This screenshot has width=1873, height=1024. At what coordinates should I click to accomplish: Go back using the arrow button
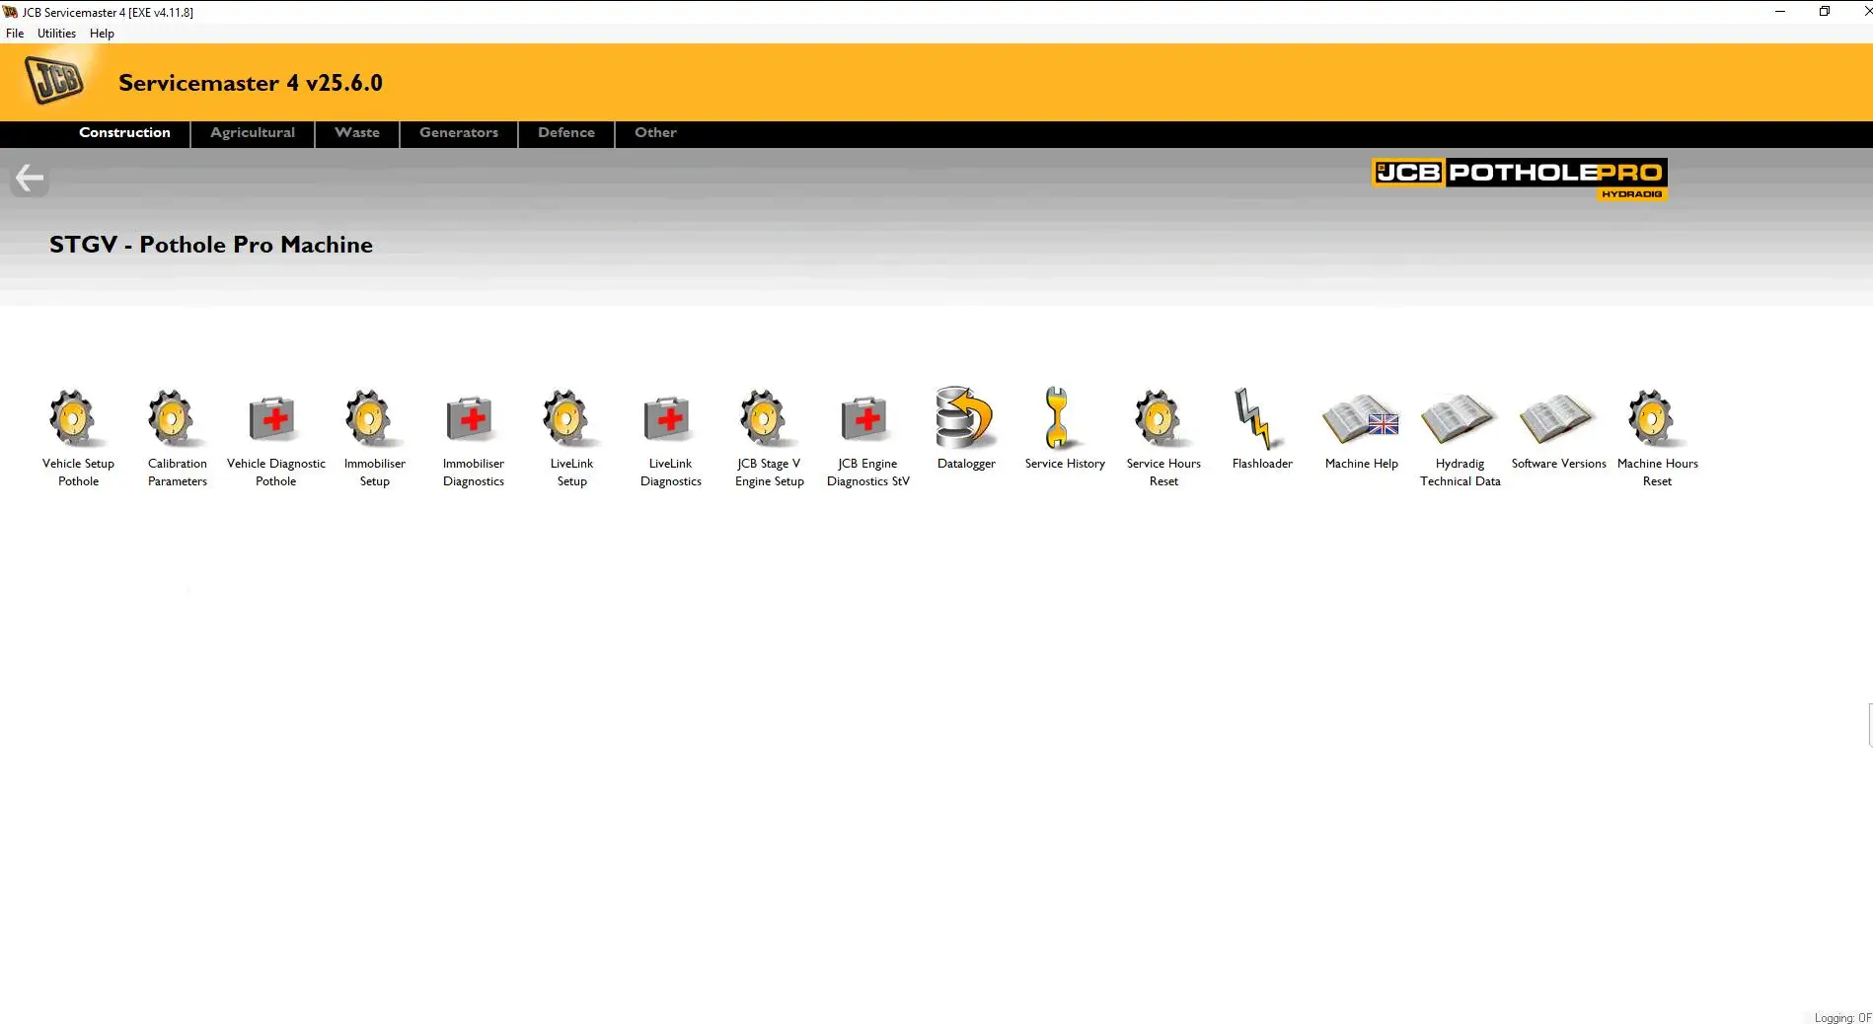pos(30,179)
